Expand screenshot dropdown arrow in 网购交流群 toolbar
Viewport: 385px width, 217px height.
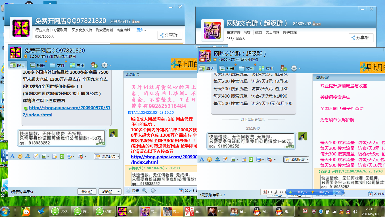point(263,160)
